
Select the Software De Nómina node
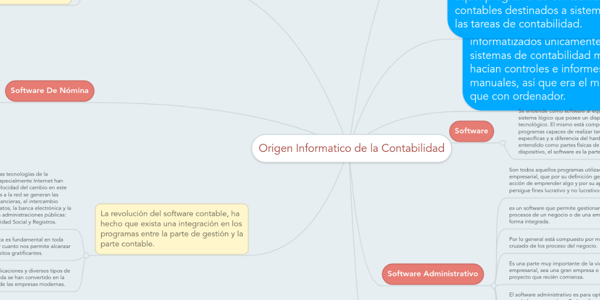[49, 90]
